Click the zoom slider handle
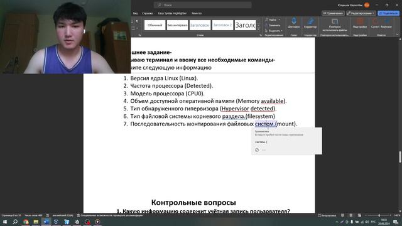This screenshot has width=402, height=226. (x=379, y=215)
